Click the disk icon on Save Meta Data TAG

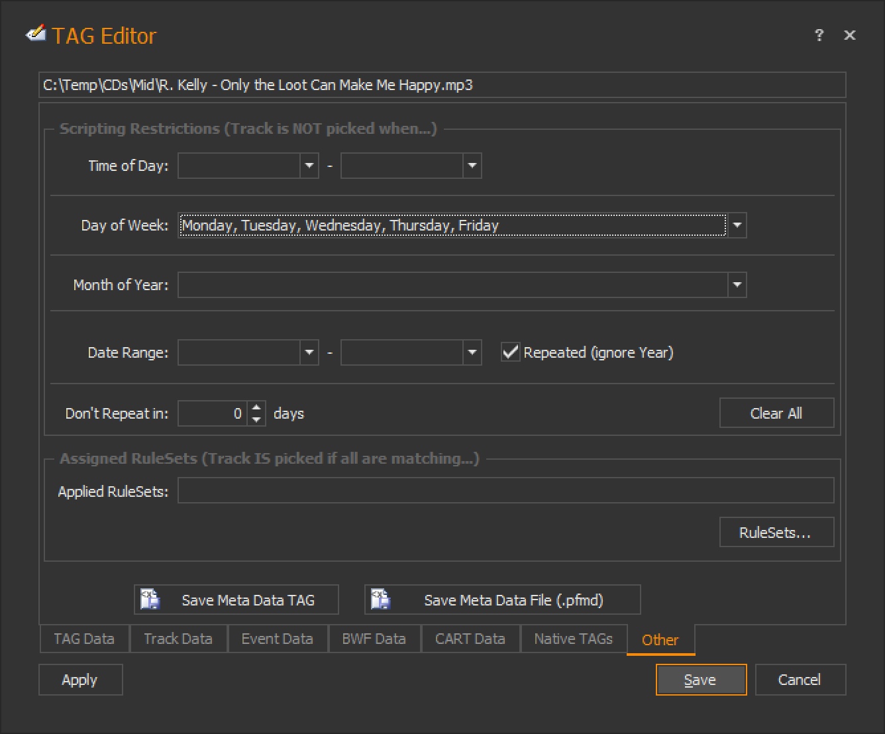150,600
